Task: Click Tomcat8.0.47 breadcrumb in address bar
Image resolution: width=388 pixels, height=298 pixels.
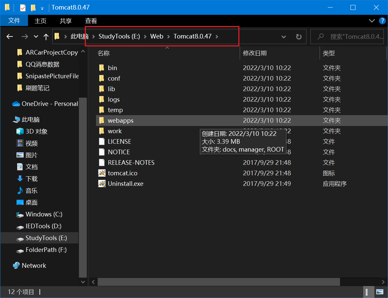Action: click(x=192, y=37)
